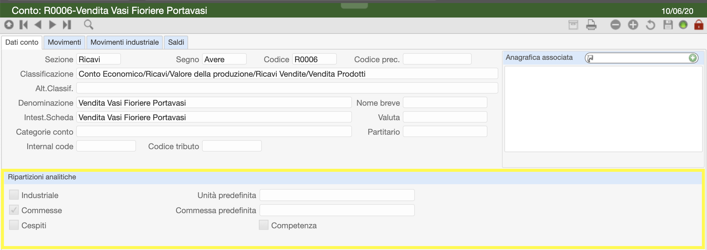Open the Saldi tab
The width and height of the screenshot is (707, 250).
pyautogui.click(x=176, y=42)
